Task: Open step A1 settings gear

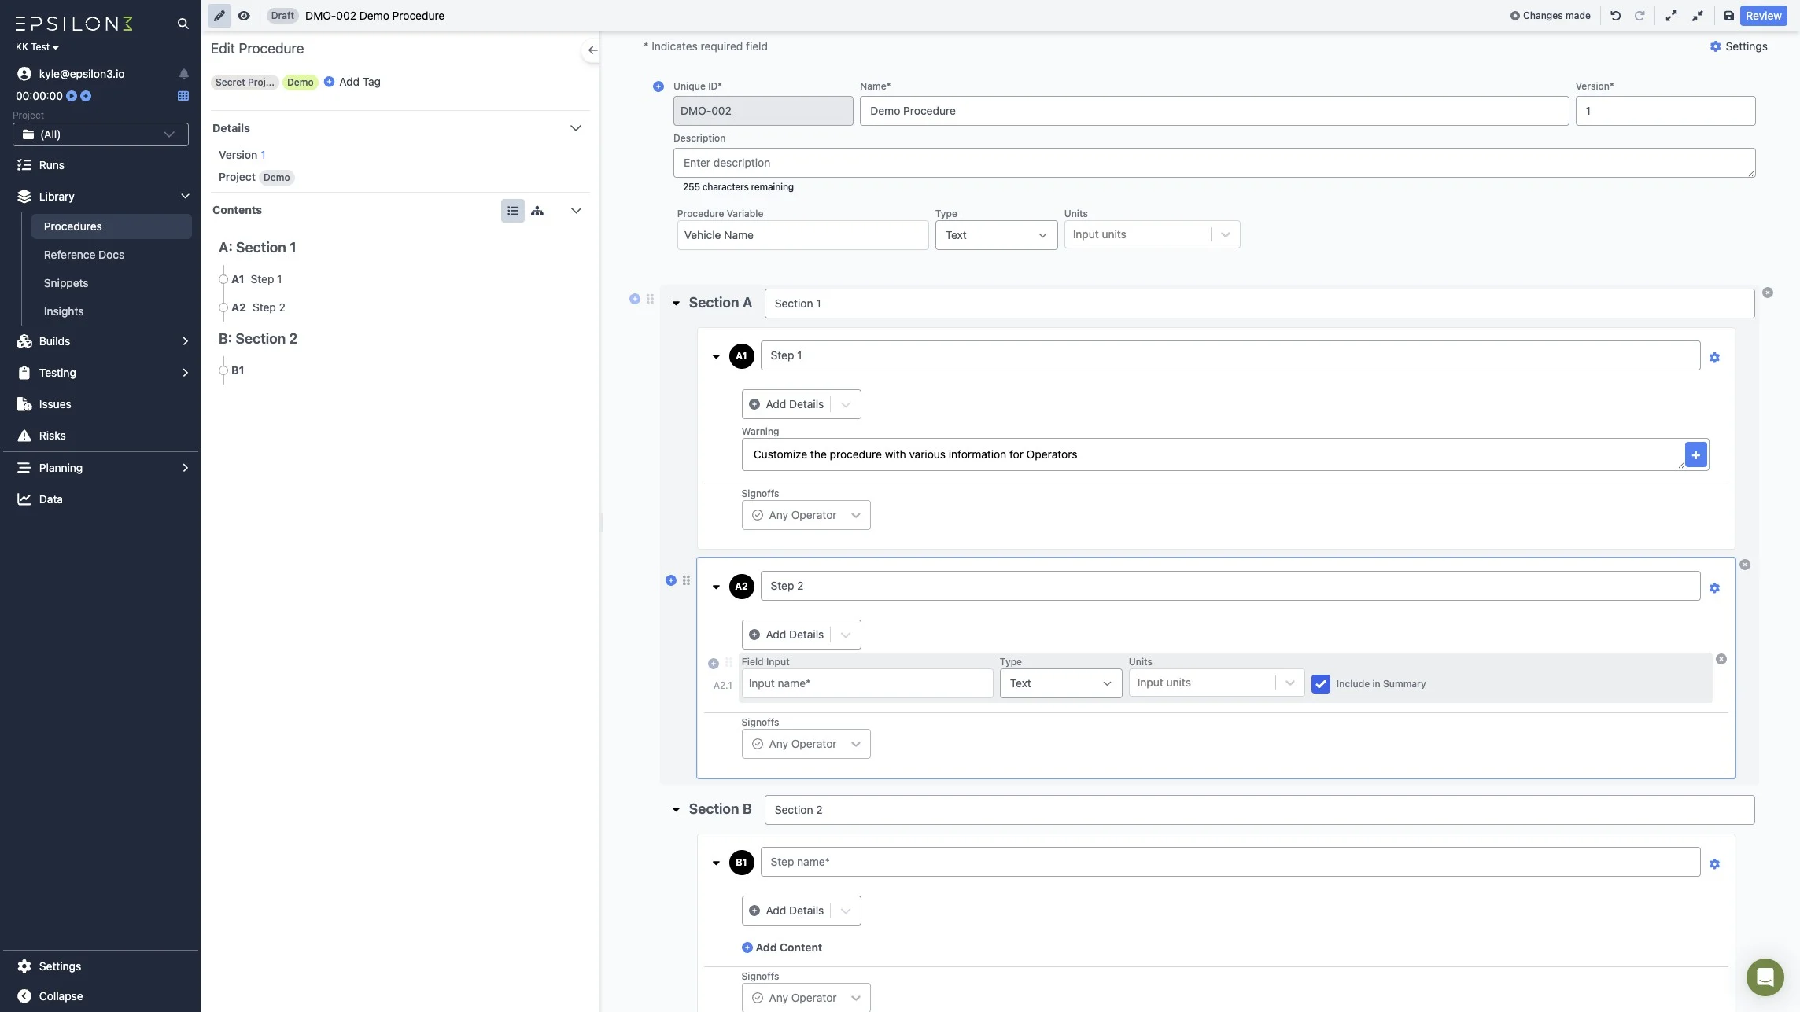Action: [x=1714, y=358]
